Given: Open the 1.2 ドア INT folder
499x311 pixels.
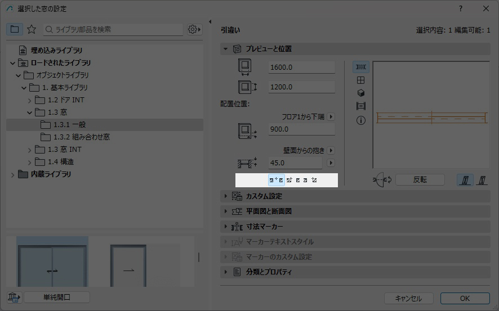Looking at the screenshot, I should click(x=30, y=100).
